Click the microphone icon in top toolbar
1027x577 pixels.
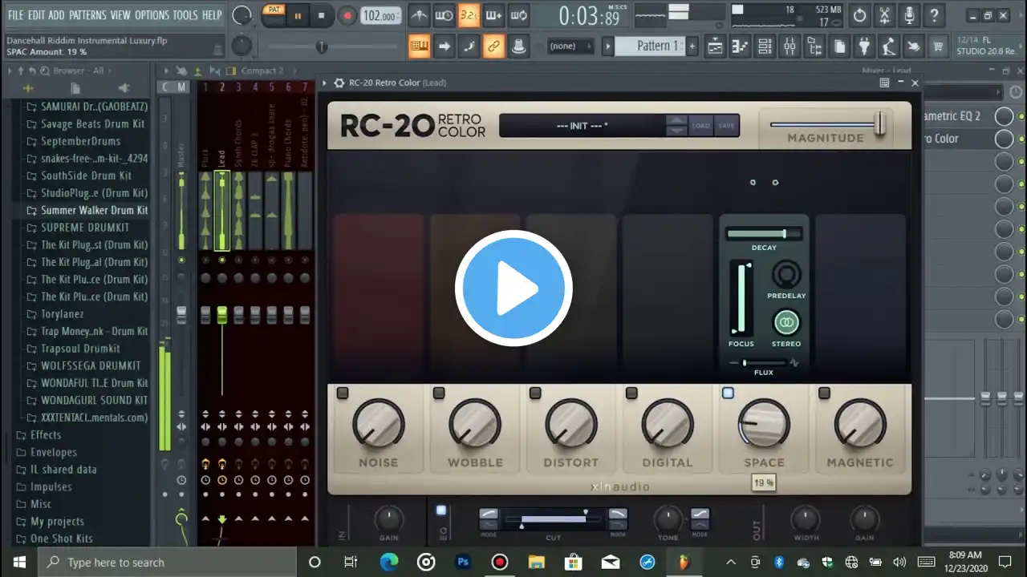pos(908,15)
